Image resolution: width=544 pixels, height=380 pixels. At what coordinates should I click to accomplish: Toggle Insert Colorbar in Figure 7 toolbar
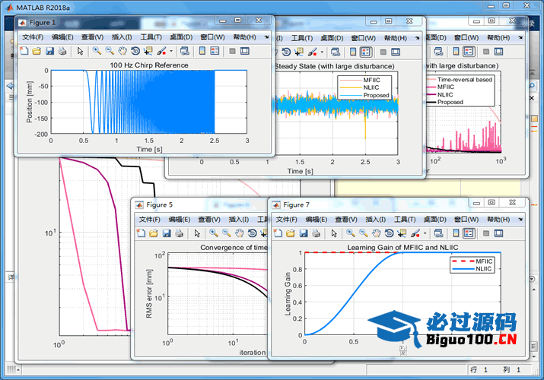tap(456, 233)
